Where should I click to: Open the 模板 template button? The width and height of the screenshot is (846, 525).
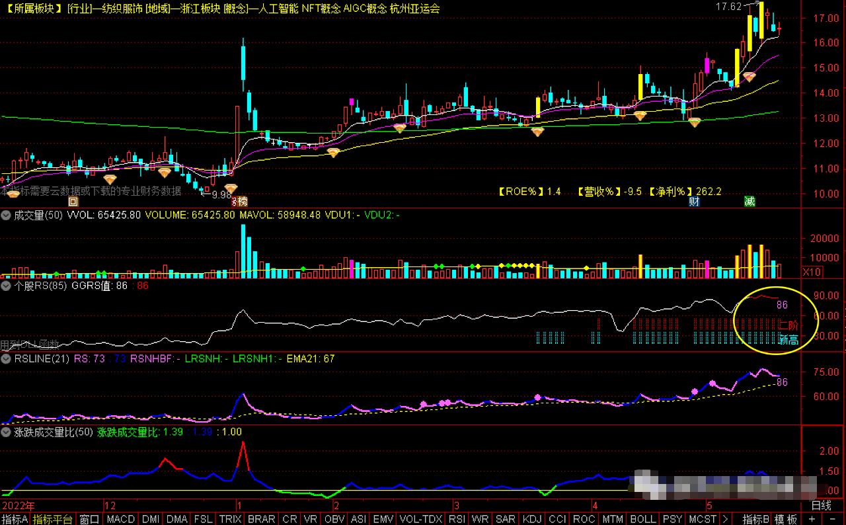786,519
